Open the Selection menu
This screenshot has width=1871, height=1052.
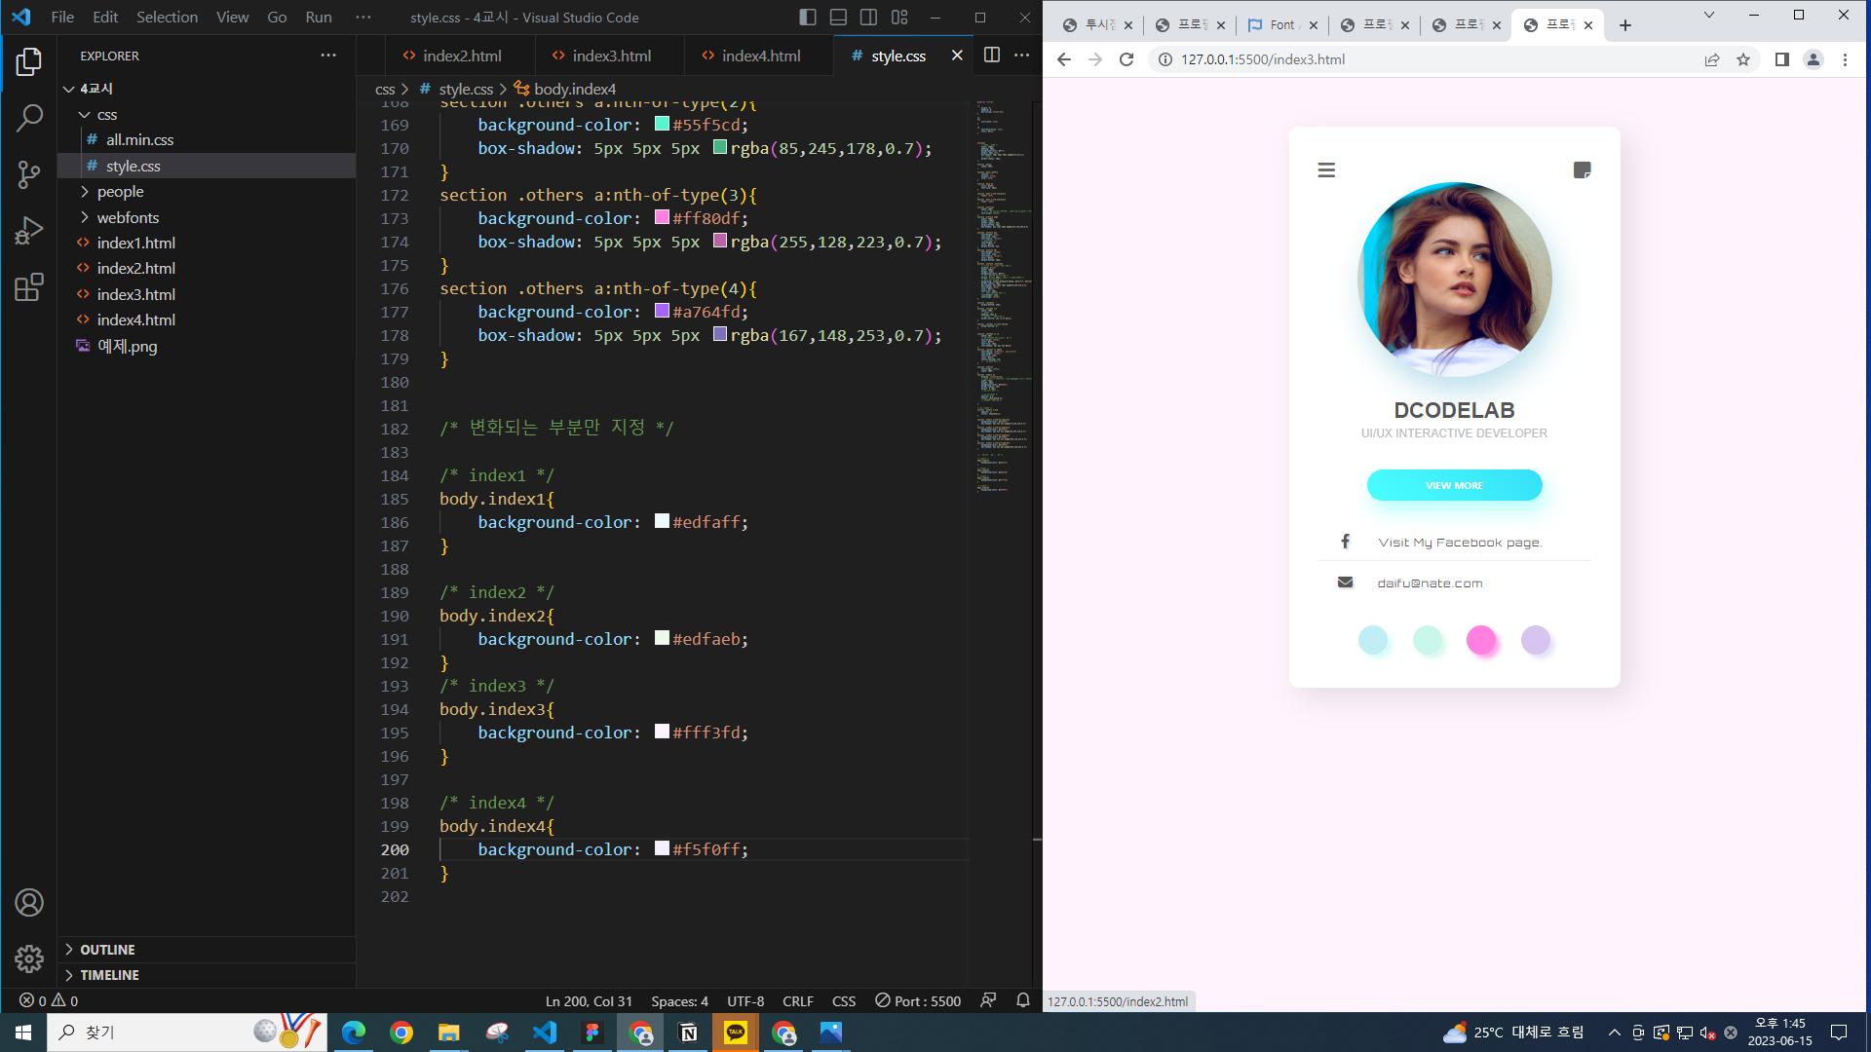(167, 18)
